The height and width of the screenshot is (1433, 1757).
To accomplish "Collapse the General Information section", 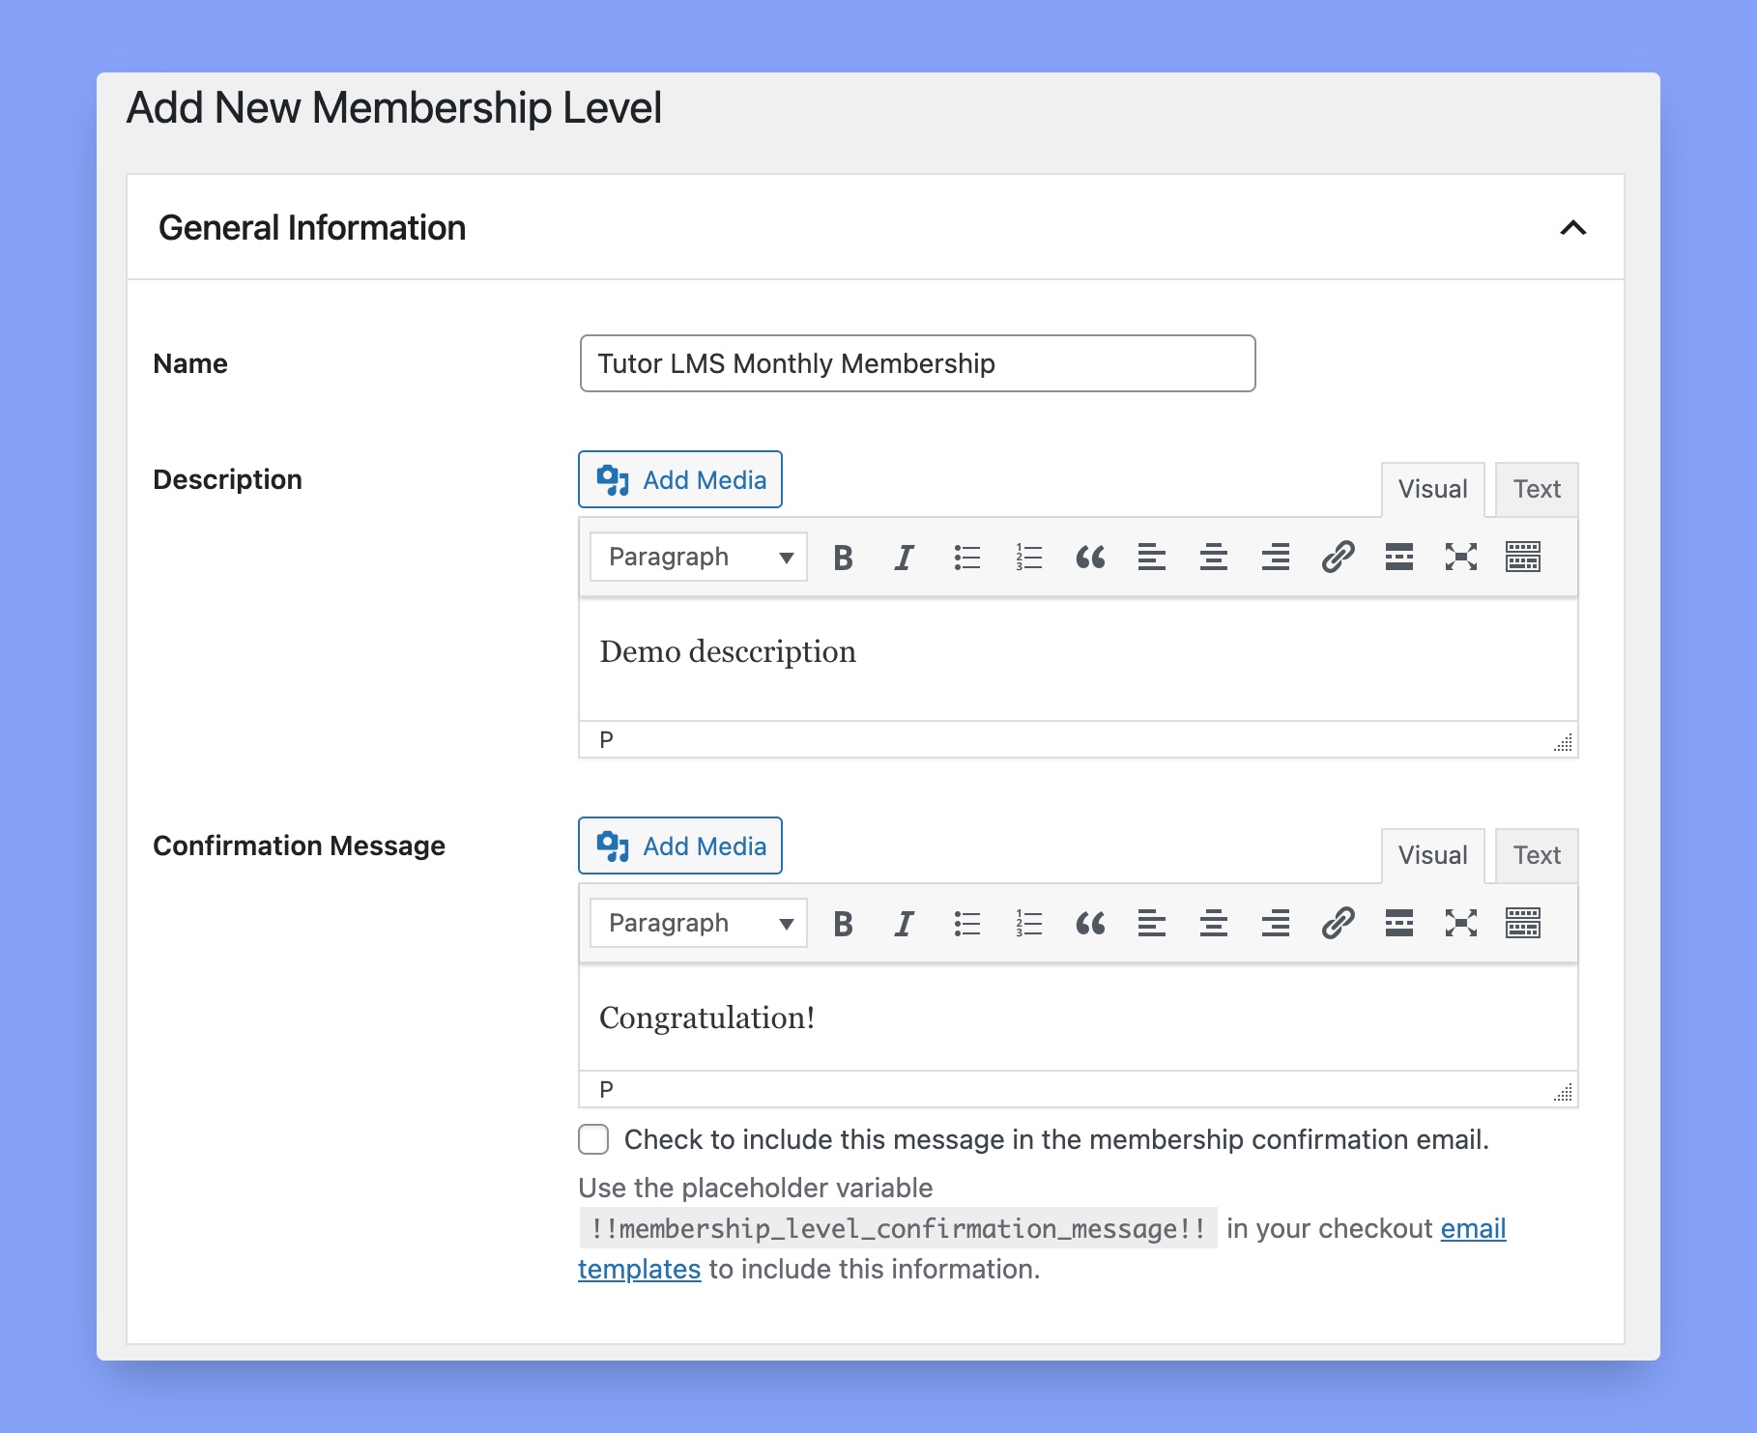I will click(x=1573, y=228).
